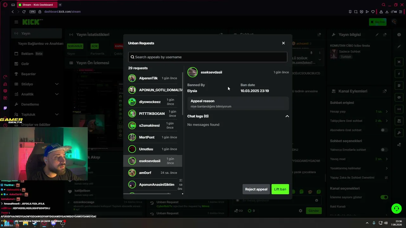Screen dimensions: 406x228
Task: Open the green support headset button
Action: tap(396, 208)
